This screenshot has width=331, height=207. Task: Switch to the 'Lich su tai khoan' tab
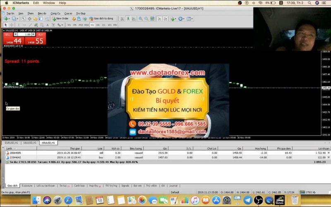pyautogui.click(x=46, y=186)
